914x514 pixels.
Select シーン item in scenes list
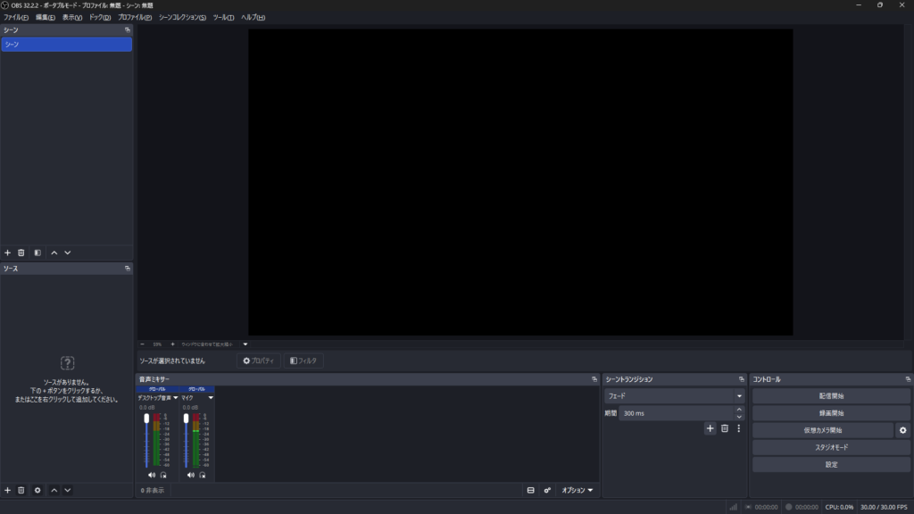[x=66, y=45]
